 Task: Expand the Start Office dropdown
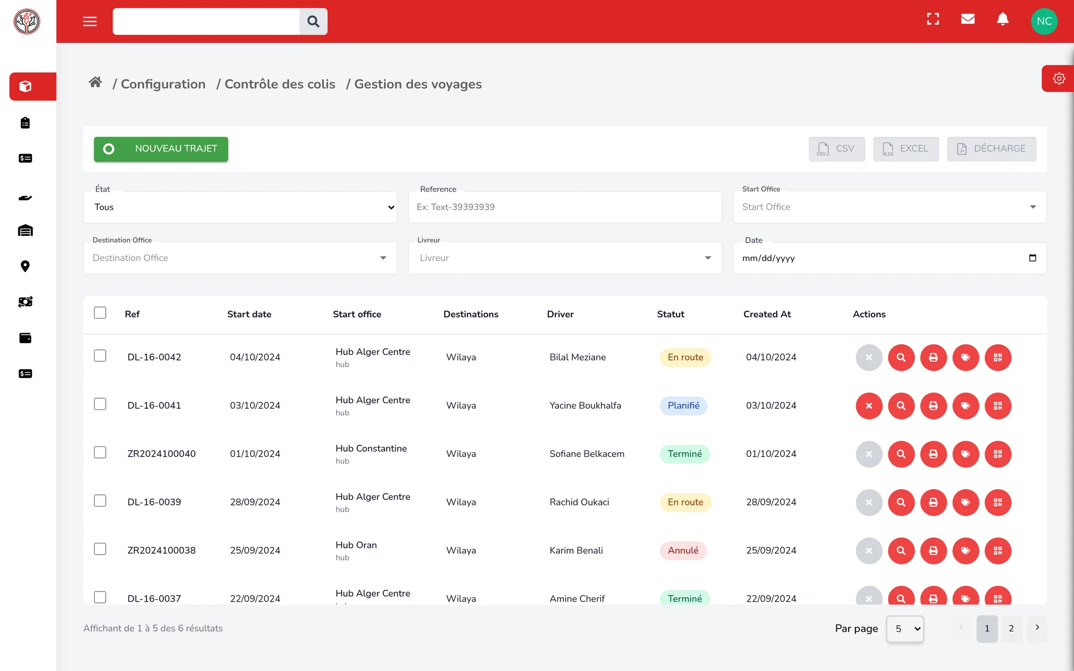point(889,207)
